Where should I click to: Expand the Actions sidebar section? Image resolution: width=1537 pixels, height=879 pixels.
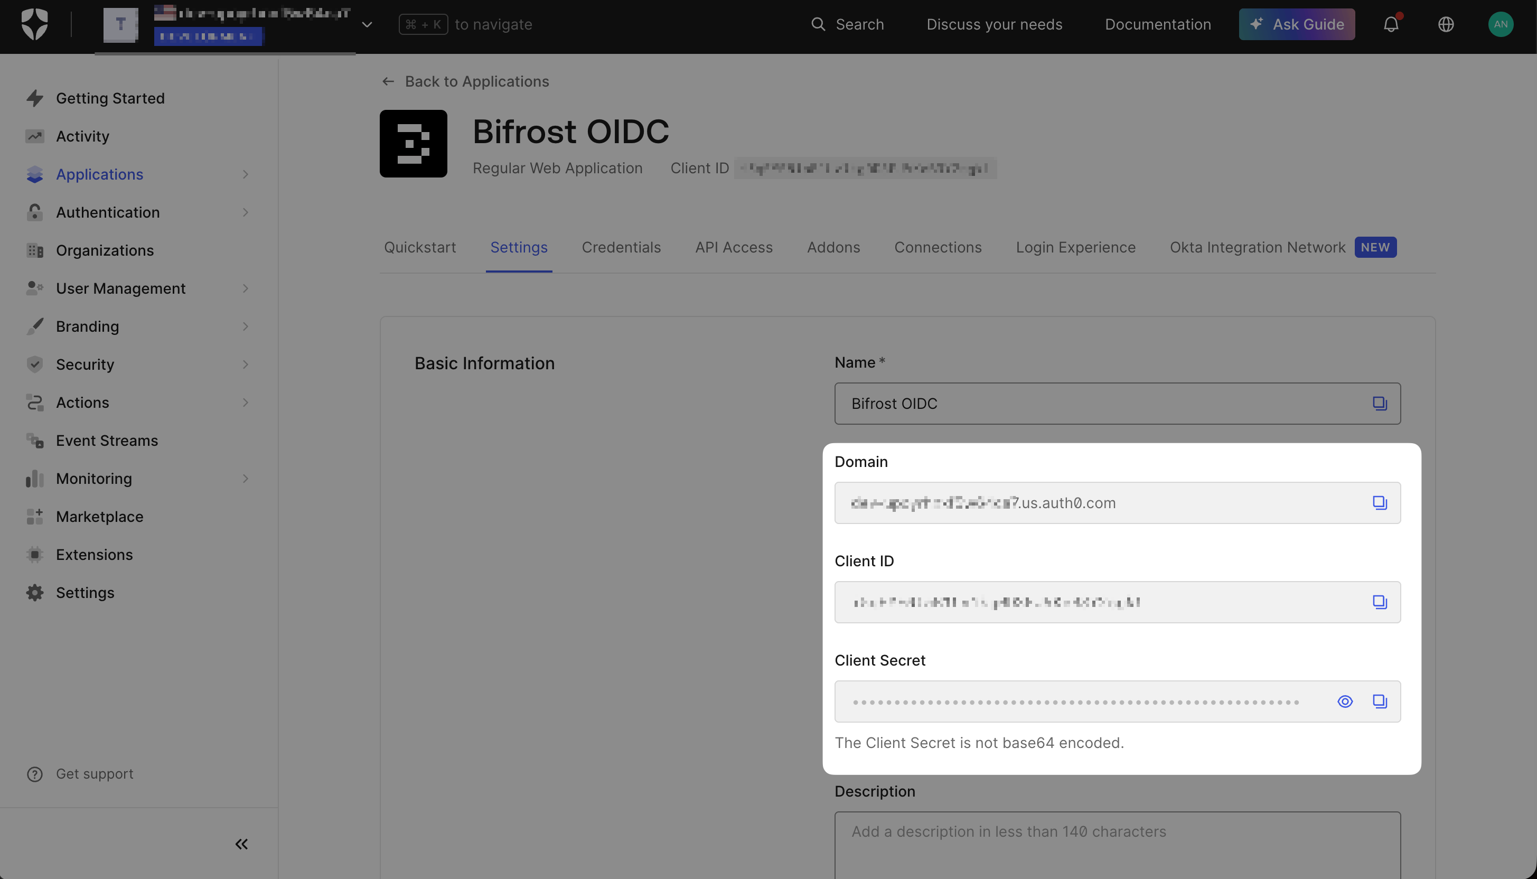click(x=245, y=402)
